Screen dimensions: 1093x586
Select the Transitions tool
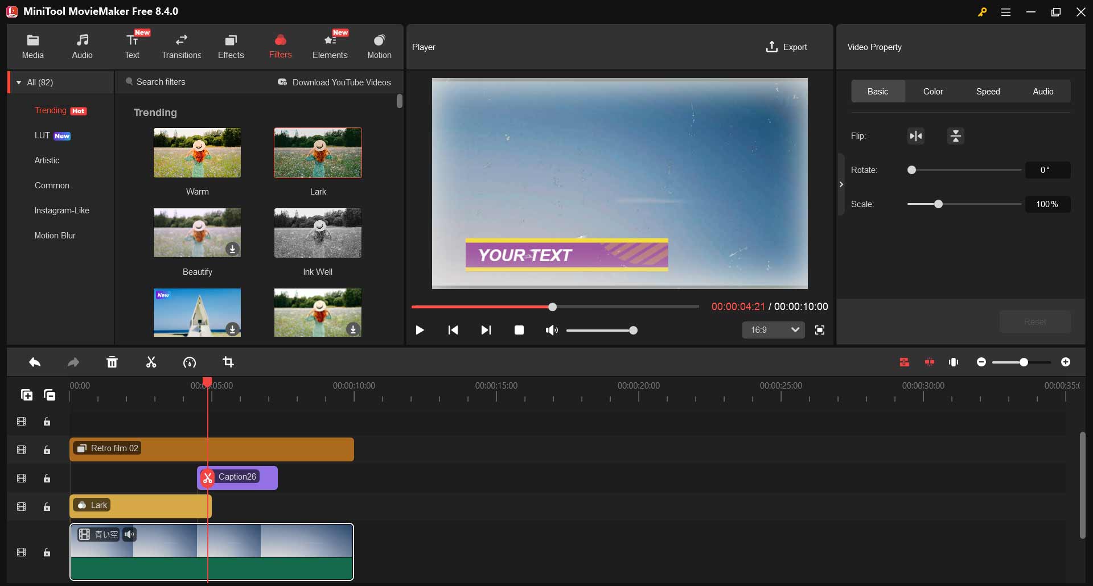(x=181, y=46)
